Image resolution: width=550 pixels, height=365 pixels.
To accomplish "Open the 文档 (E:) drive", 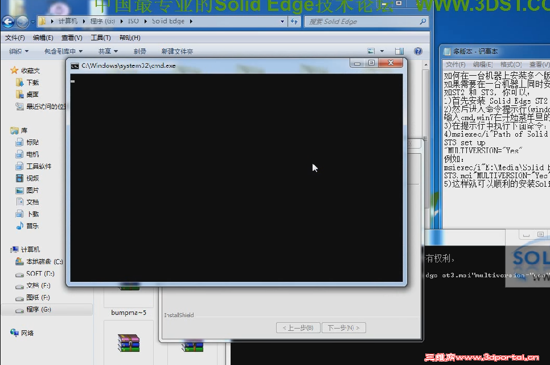I will click(33, 285).
